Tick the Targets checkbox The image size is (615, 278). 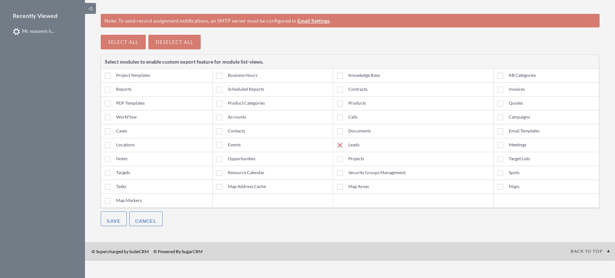coord(108,173)
